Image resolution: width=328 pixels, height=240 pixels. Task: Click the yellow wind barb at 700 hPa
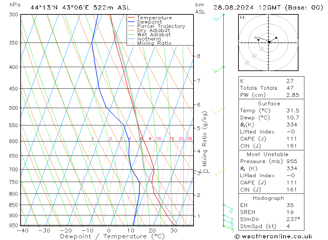tap(220, 172)
